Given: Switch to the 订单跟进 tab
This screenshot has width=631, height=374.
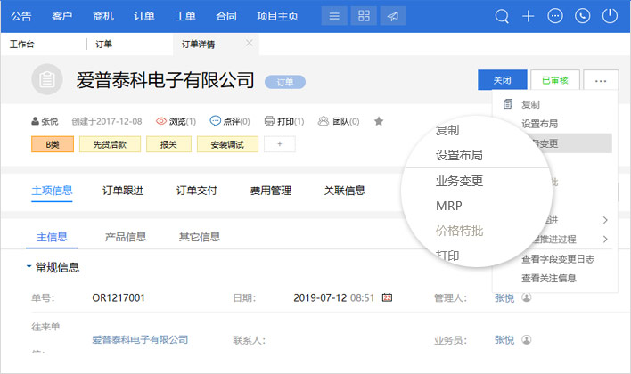Looking at the screenshot, I should pos(123,190).
